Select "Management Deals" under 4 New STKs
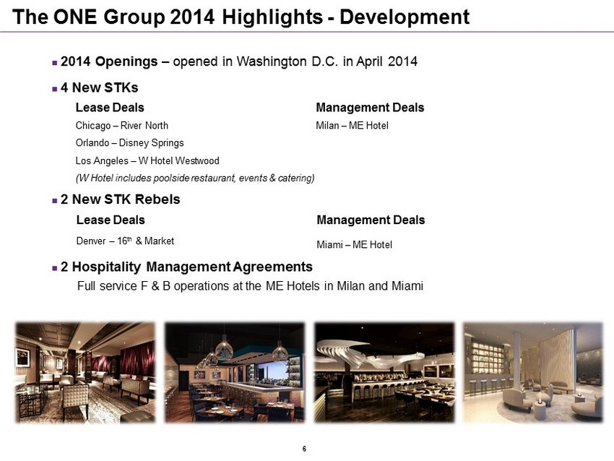 [x=370, y=108]
